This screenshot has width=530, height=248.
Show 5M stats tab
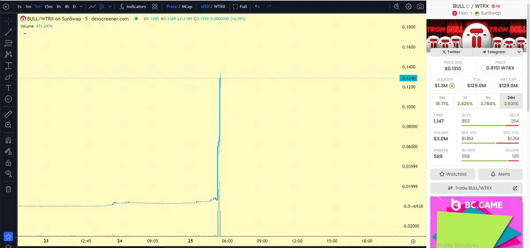[442, 101]
